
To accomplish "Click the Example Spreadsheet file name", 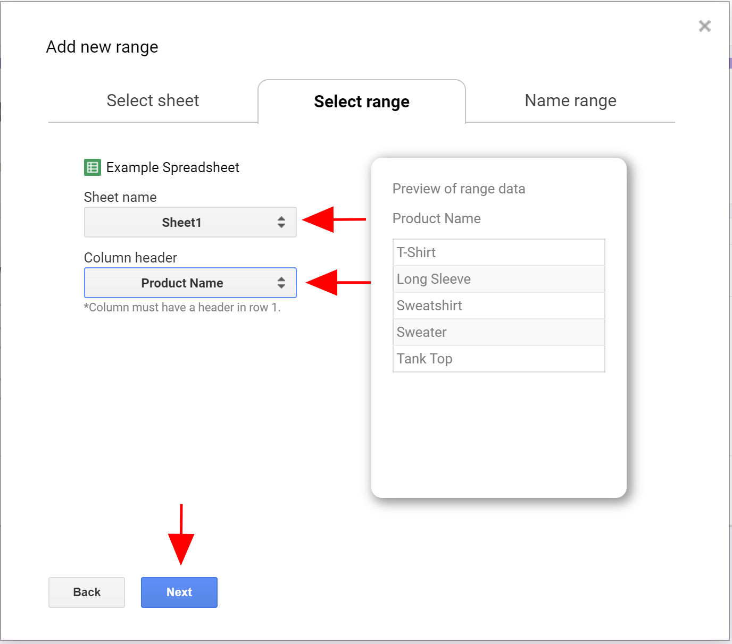I will point(172,167).
